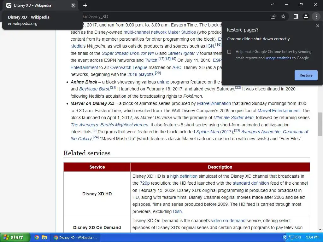The width and height of the screenshot is (323, 242).
Task: Follow the Waypoint link
Action: pyautogui.click(x=96, y=46)
